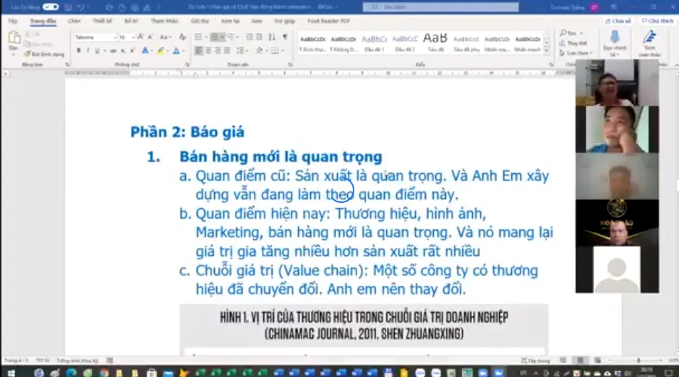Click the underline formatting icon
Viewport: 679px width, 377px height.
click(x=97, y=51)
